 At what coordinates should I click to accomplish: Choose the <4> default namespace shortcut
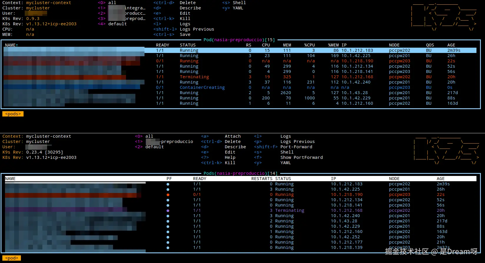pos(112,24)
